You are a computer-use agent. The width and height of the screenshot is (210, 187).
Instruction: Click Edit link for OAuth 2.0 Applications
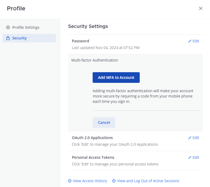click(196, 138)
